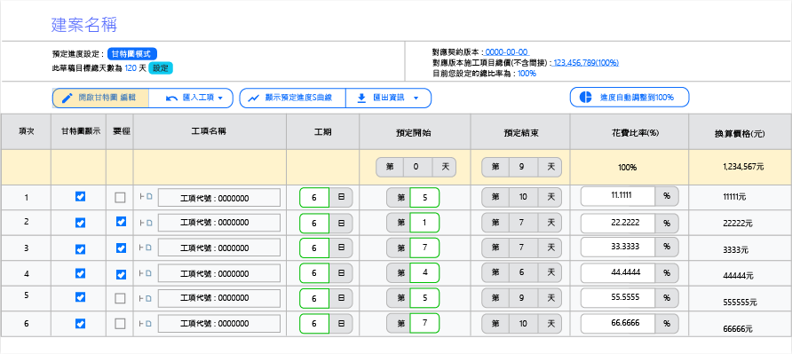Click the 66.6666 ratio input field
This screenshot has width=792, height=354.
(618, 323)
